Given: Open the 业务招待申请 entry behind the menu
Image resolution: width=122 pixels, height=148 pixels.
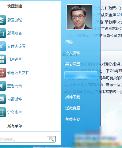Looking at the screenshot, I should coord(94,36).
